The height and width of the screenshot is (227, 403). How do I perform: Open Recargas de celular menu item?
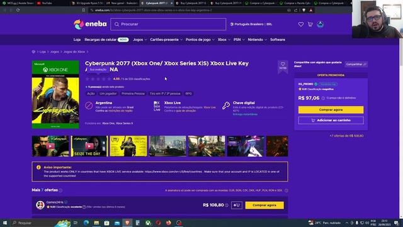coord(106,40)
